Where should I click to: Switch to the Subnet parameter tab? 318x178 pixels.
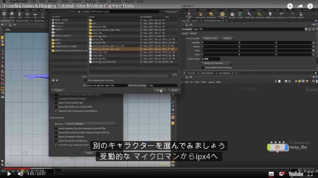coord(193,34)
